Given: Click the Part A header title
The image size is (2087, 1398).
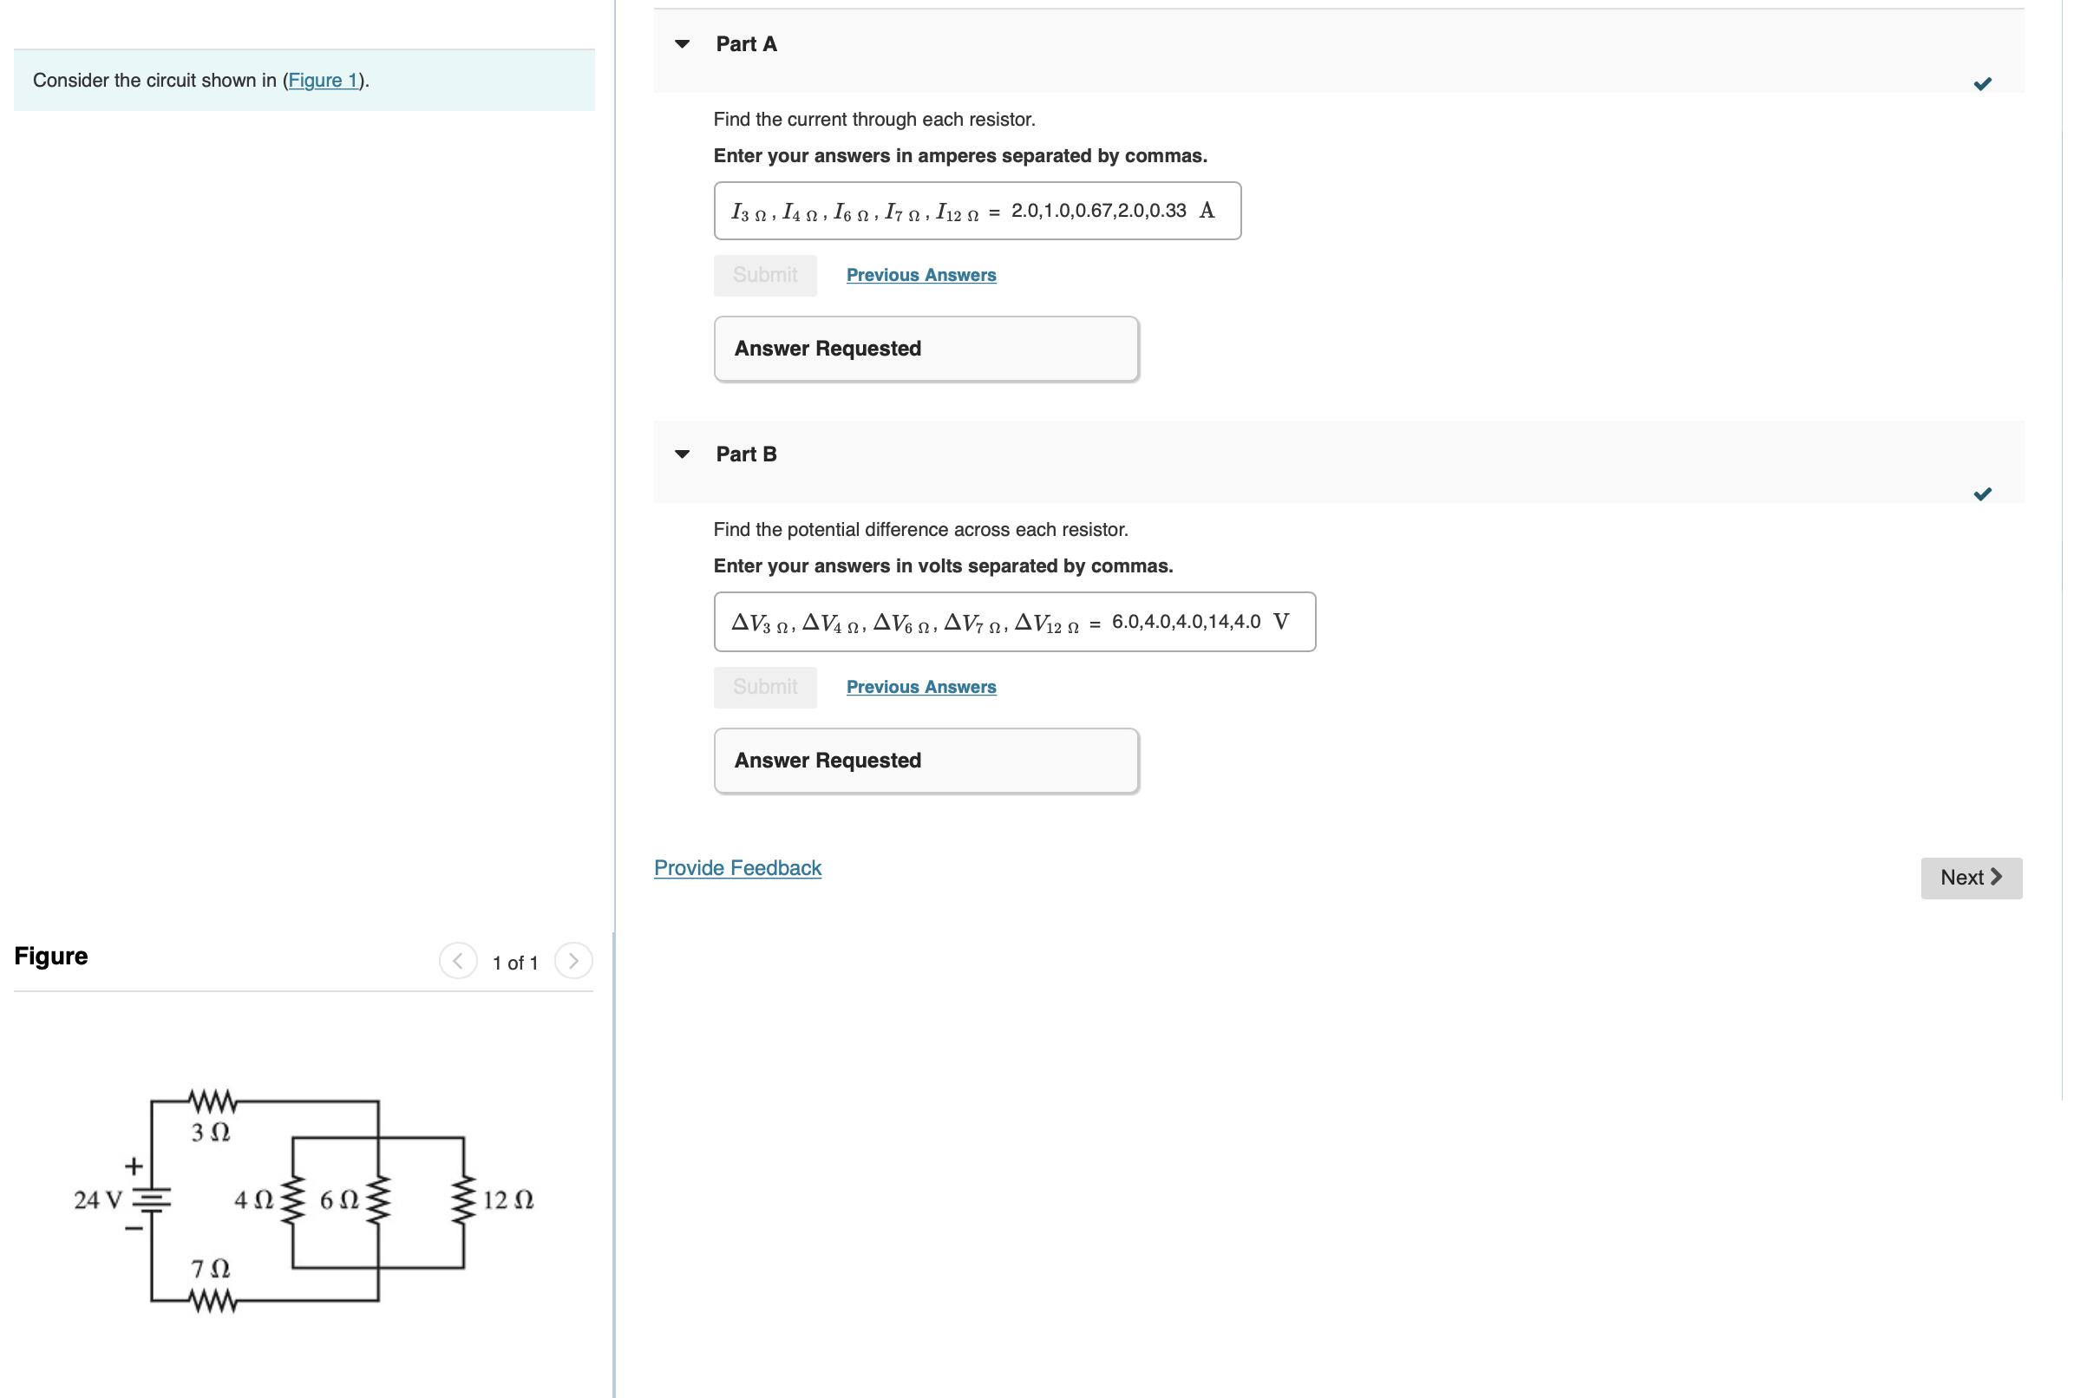Looking at the screenshot, I should [745, 43].
